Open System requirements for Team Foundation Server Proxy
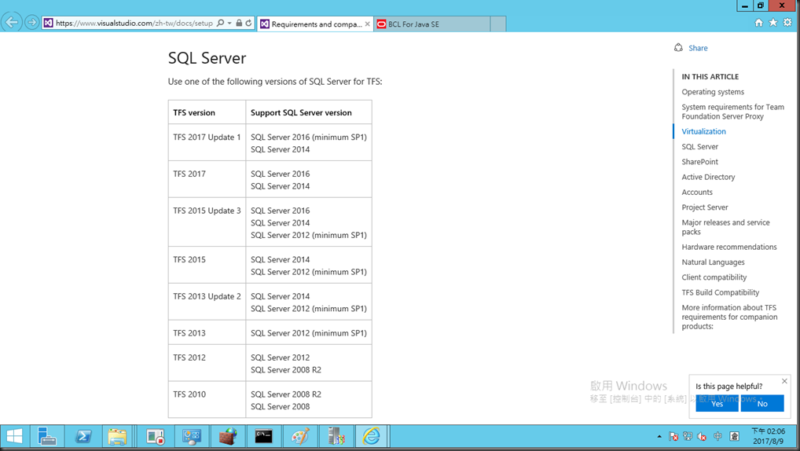 (x=732, y=112)
